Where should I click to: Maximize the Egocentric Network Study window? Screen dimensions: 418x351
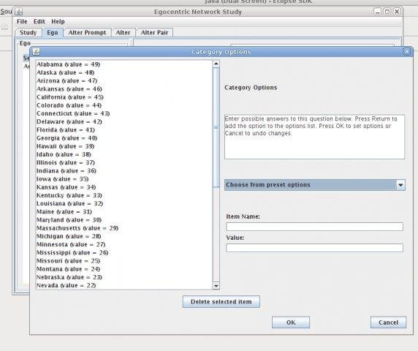click(x=387, y=12)
